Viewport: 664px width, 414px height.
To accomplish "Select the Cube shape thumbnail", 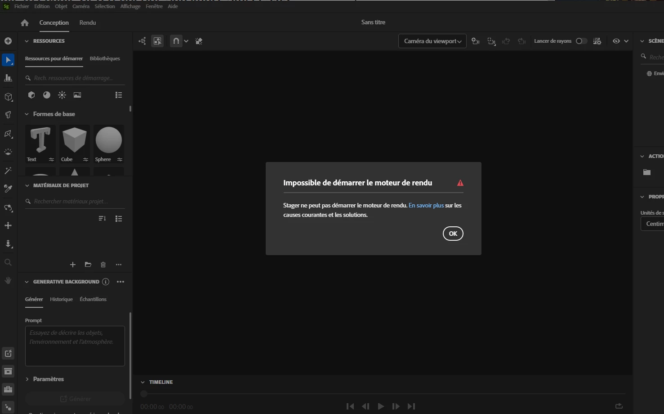I will [75, 144].
